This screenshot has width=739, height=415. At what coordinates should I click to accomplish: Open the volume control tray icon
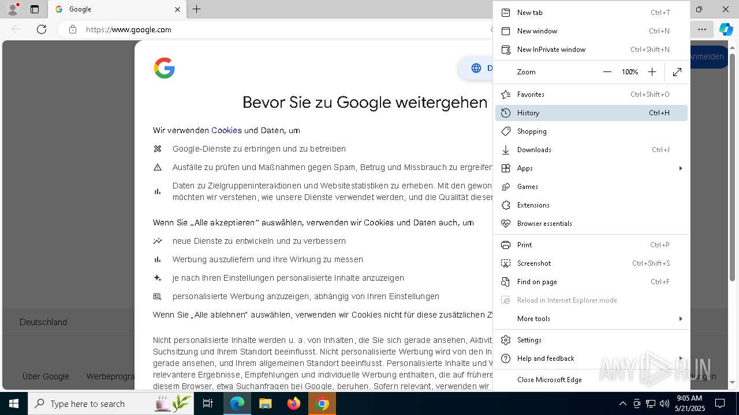(x=664, y=403)
